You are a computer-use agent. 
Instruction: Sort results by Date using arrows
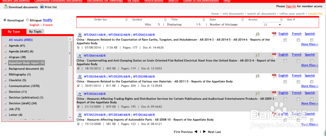click(204, 20)
